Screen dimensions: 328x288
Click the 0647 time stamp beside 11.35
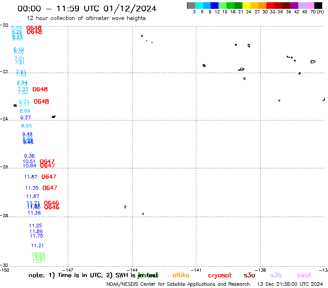coord(50,188)
